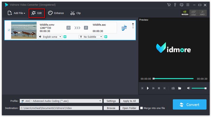The height and width of the screenshot is (117, 211).
Task: Click the snapshot camera icon
Action: pos(173,88)
